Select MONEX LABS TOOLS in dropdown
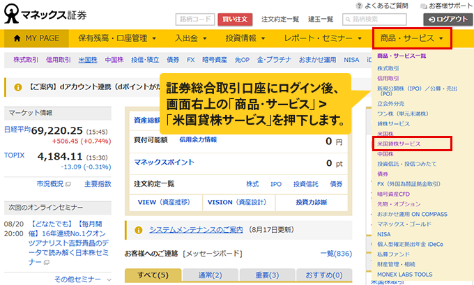 click(x=404, y=275)
